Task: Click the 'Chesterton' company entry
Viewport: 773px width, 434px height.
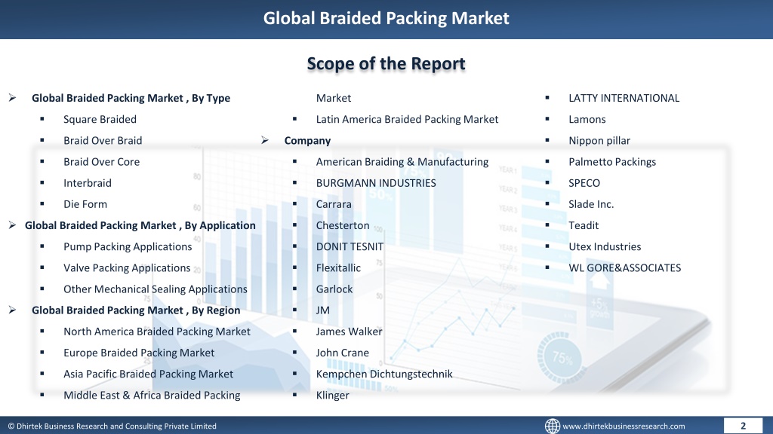Action: click(x=343, y=225)
